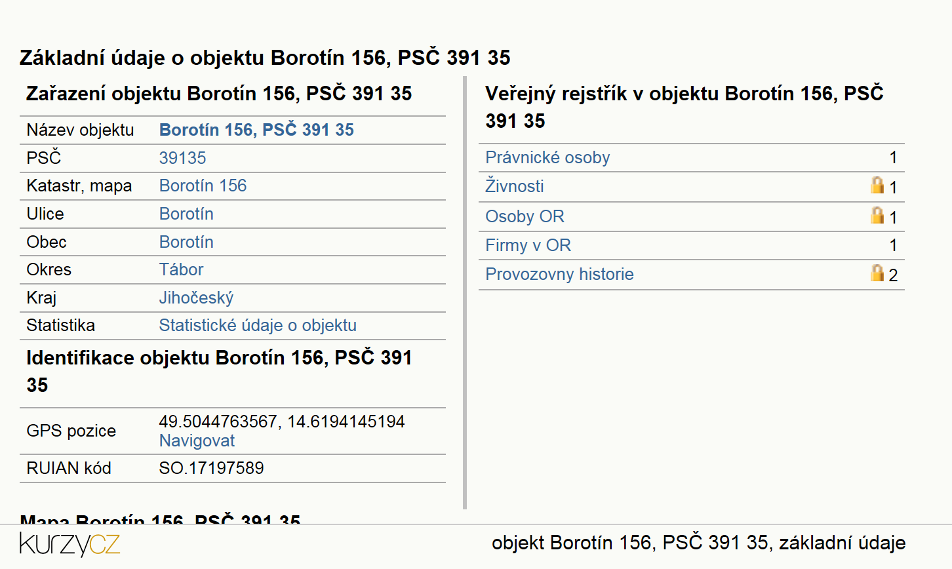
Task: Open postal code 39135 link
Action: pyautogui.click(x=182, y=158)
